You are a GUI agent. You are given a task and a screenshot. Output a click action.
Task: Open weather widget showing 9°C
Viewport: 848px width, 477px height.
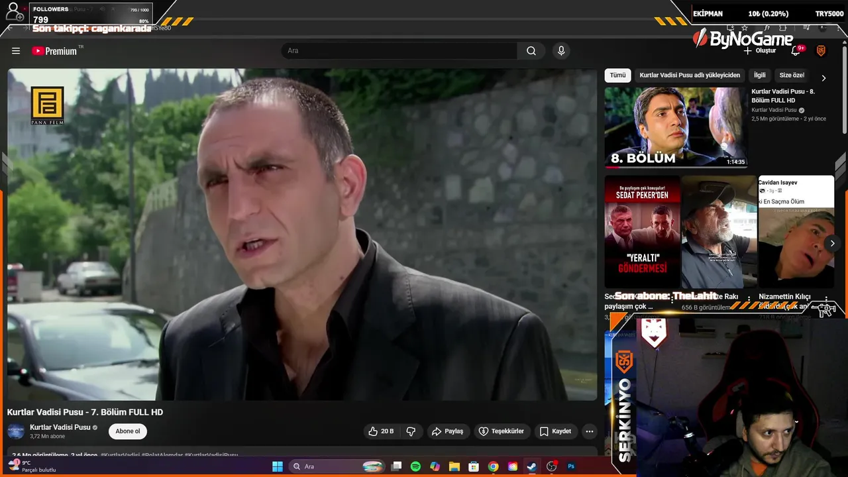[x=30, y=466]
